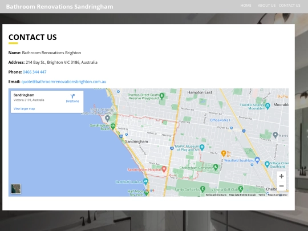Go to the ABOUT US page
Screen dimensions: 308x231
point(266,6)
